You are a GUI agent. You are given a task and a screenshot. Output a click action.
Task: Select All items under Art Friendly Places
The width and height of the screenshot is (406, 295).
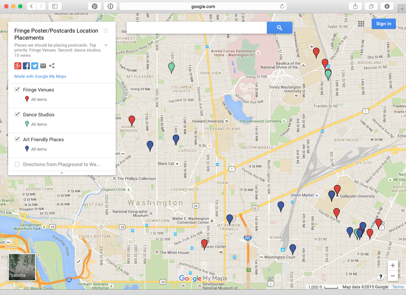click(39, 149)
